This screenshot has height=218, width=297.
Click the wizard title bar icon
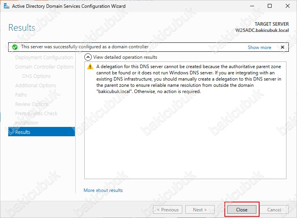(x=7, y=6)
